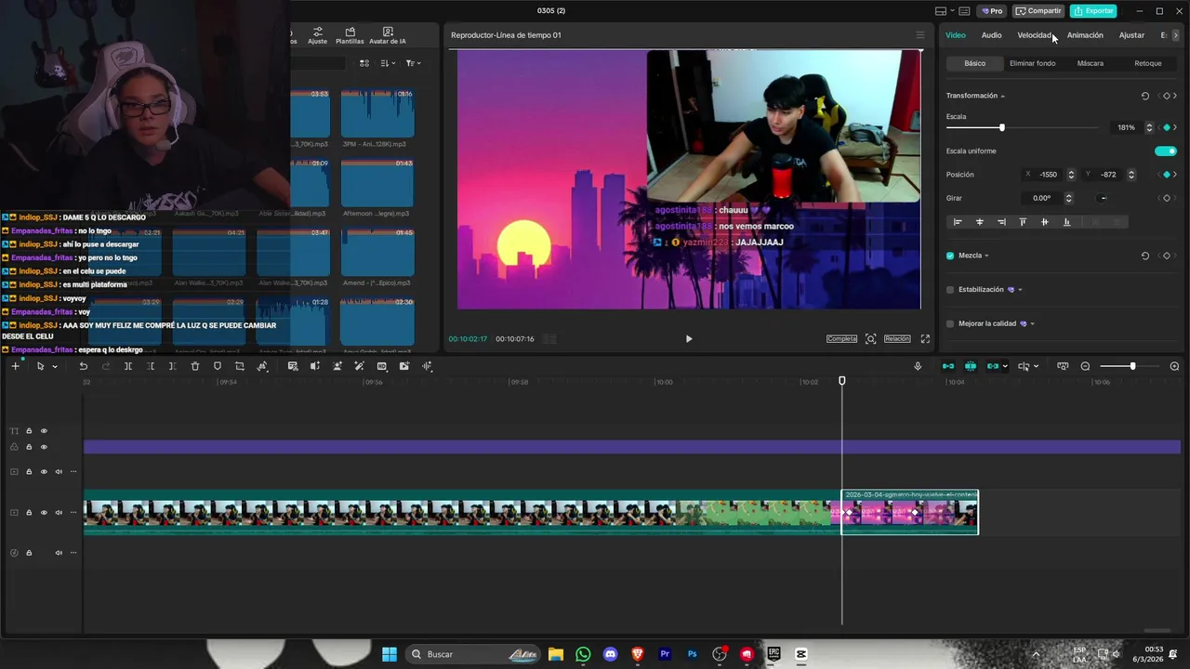Split the clip at the playhead
Image resolution: width=1190 pixels, height=669 pixels.
(128, 366)
